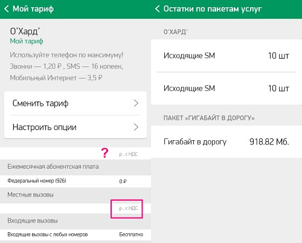Screen dimensions: 302x243
Task: Tap the О'Хард' tariff title
Action: tap(25, 31)
